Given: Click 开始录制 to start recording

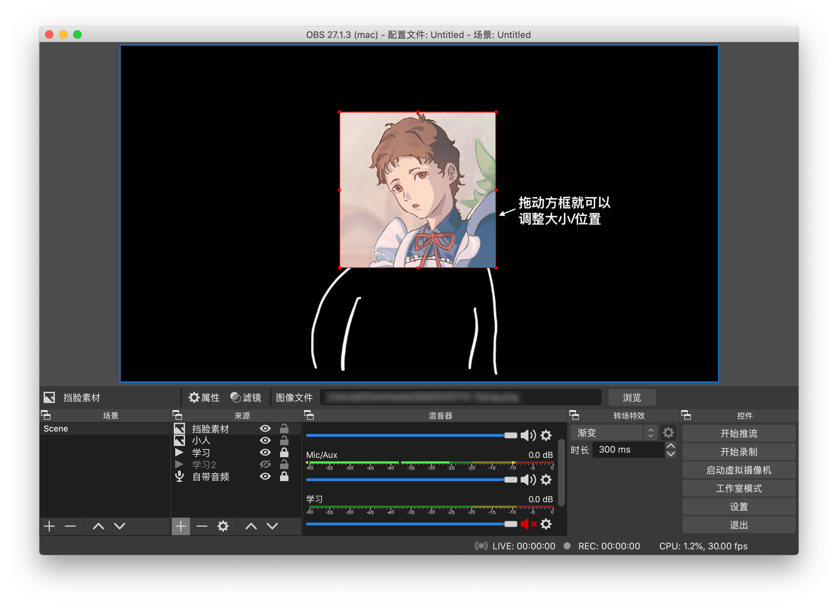Looking at the screenshot, I should coord(738,451).
